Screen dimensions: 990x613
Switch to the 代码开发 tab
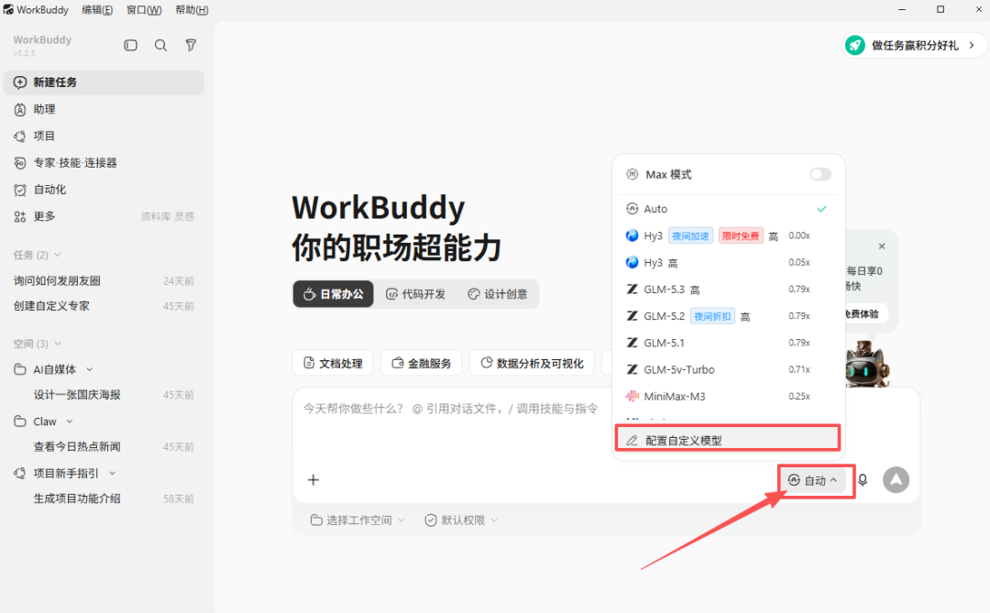(x=415, y=294)
